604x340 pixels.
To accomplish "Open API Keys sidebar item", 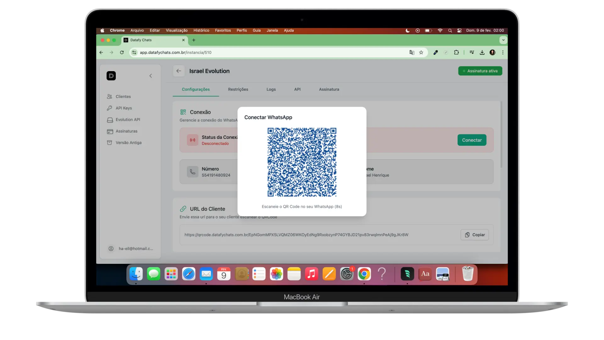I will click(x=124, y=108).
